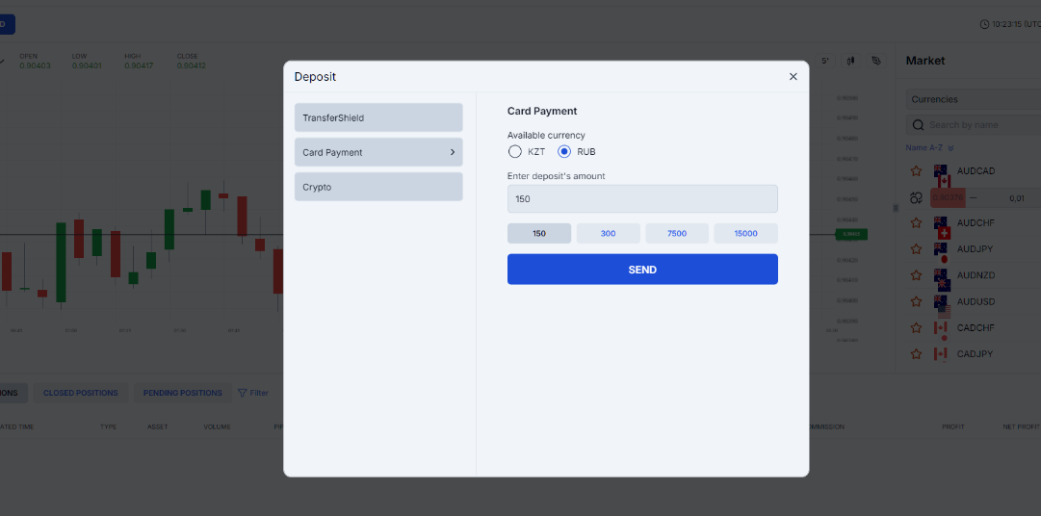Click the drawing tools tag icon

click(876, 61)
